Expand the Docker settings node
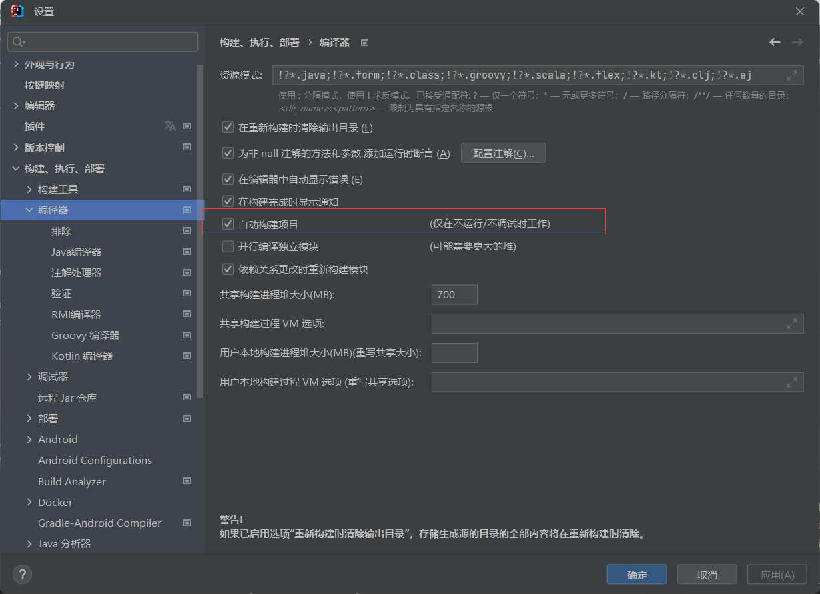Screen dimensions: 820x594 click(x=29, y=502)
